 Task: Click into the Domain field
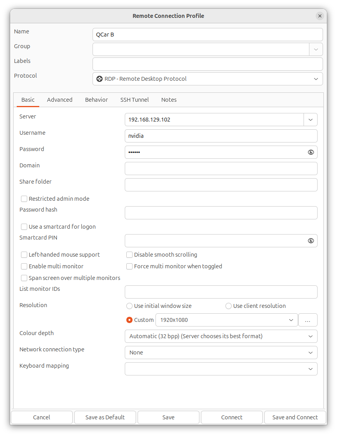221,168
